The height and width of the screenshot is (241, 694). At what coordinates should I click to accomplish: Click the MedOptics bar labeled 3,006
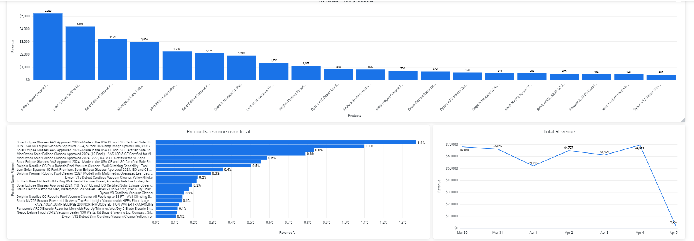pos(145,60)
